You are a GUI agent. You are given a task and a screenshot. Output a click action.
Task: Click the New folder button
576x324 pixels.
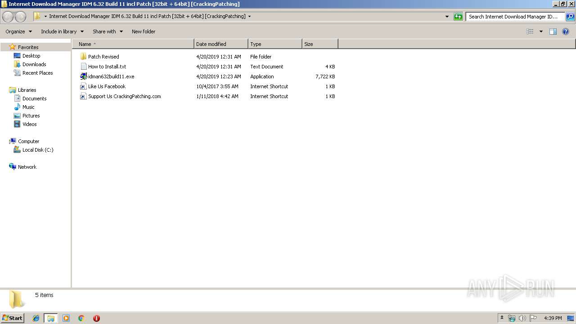(144, 31)
